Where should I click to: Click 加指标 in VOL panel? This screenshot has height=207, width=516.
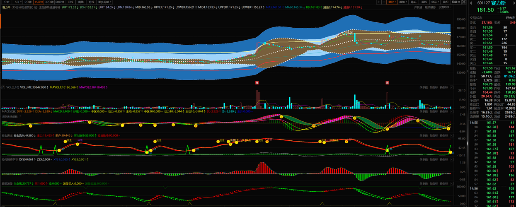[434, 87]
